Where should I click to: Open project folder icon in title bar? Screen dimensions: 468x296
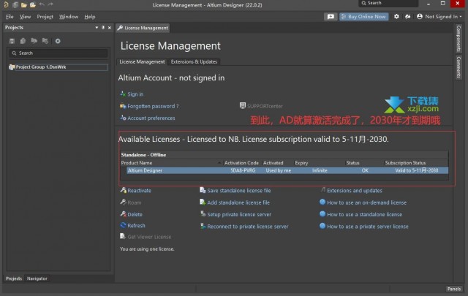[24, 5]
